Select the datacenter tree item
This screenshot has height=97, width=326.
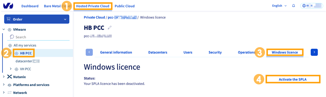tap(28, 61)
